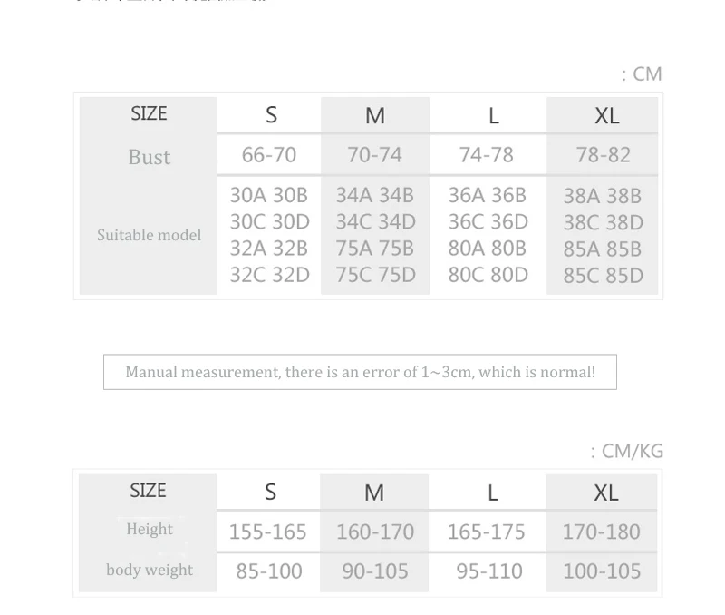
Task: Select the 70-74 bust range cell
Action: [x=374, y=155]
